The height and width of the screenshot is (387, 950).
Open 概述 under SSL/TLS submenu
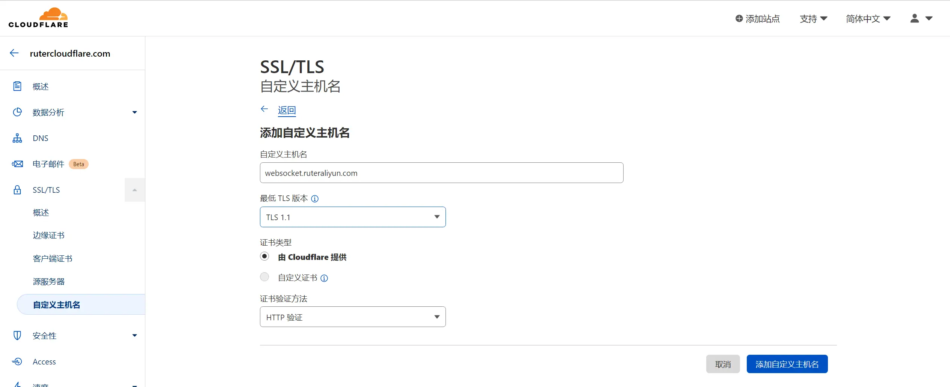[x=41, y=213]
